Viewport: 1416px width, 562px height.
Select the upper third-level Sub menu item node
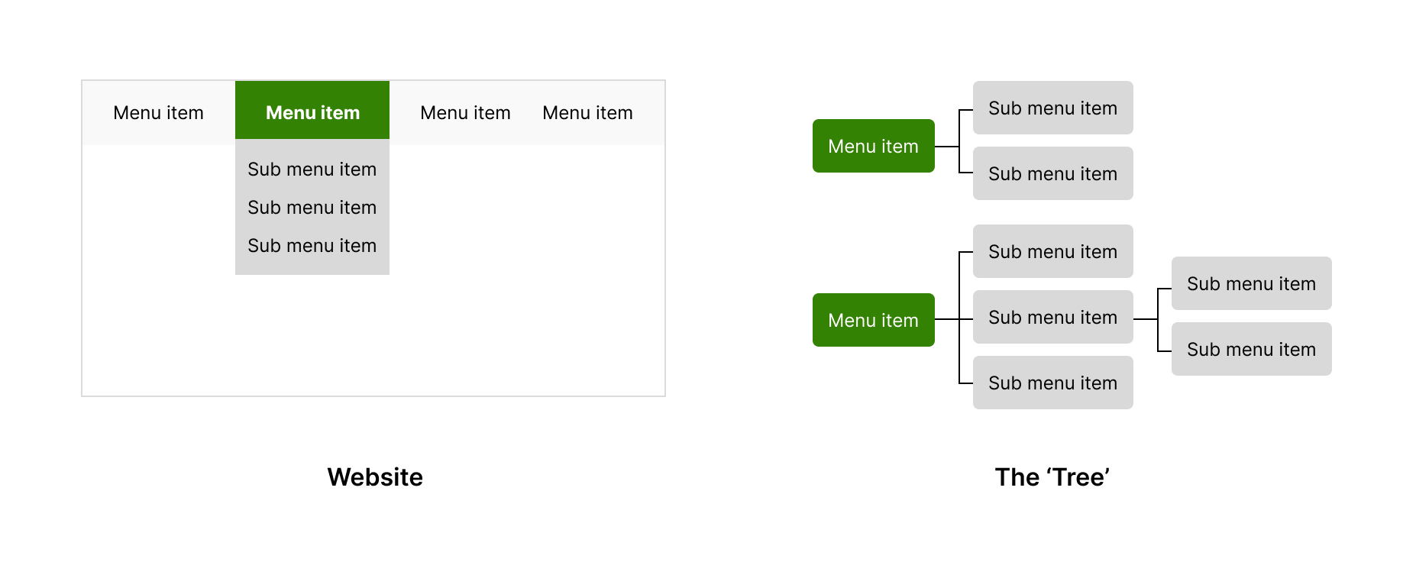[x=1251, y=283]
